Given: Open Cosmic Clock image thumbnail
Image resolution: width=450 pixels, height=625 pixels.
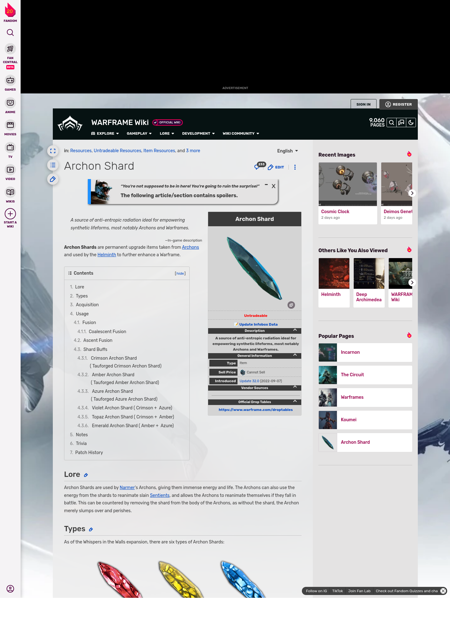Looking at the screenshot, I should point(348,184).
